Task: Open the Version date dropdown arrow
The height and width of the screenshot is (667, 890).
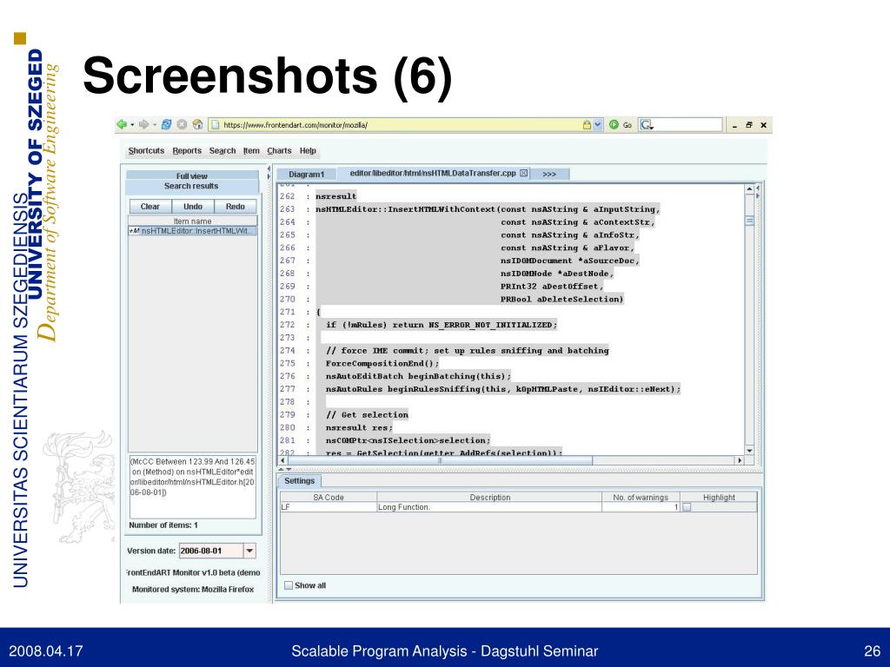Action: coord(249,550)
